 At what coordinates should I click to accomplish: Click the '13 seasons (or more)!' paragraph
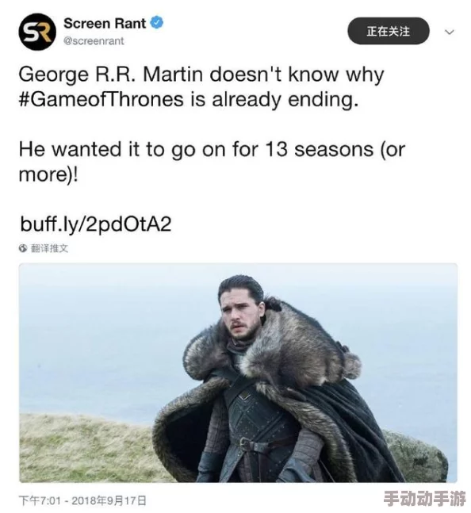pos(212,162)
